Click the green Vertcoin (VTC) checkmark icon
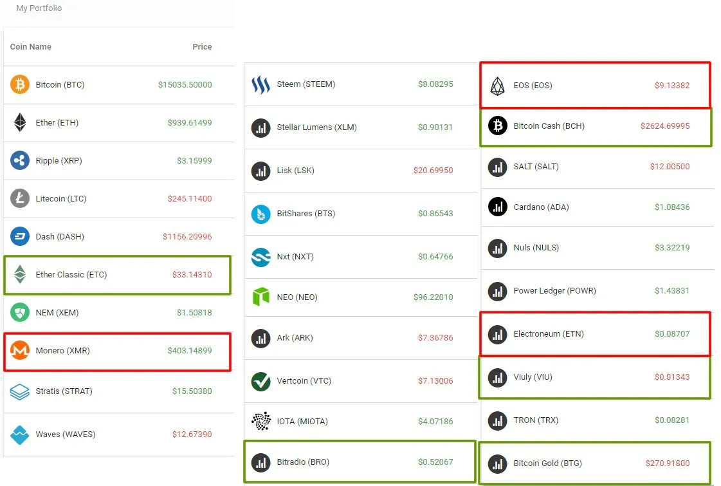Image resolution: width=721 pixels, height=486 pixels. coord(260,381)
